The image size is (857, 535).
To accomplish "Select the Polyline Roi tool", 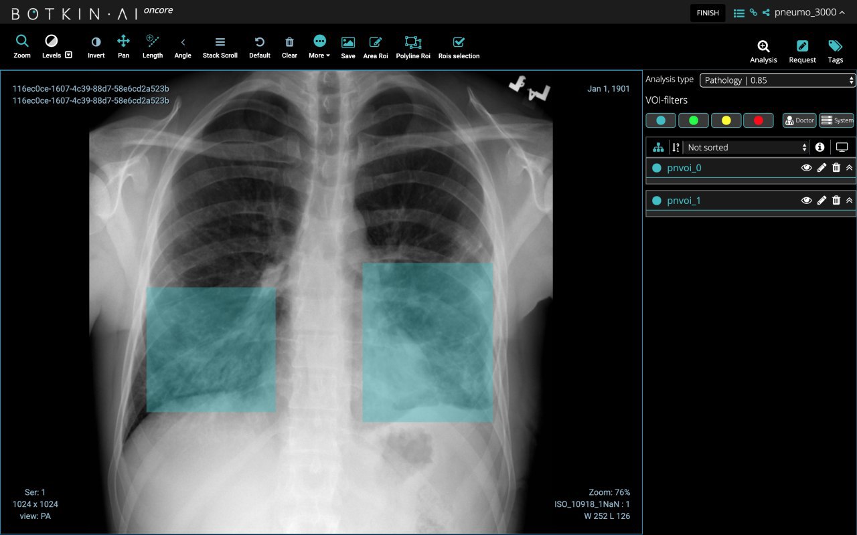I will (412, 47).
